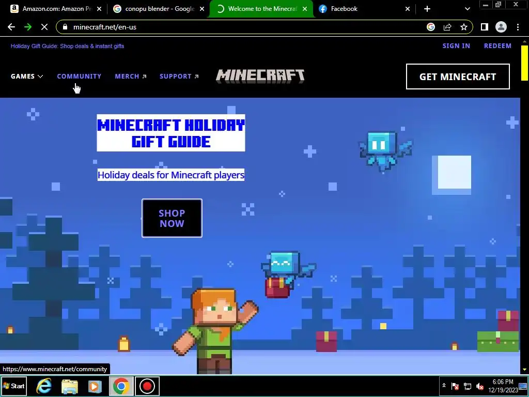Viewport: 529px width, 397px height.
Task: Click the scrollbar down arrow
Action: 524,370
